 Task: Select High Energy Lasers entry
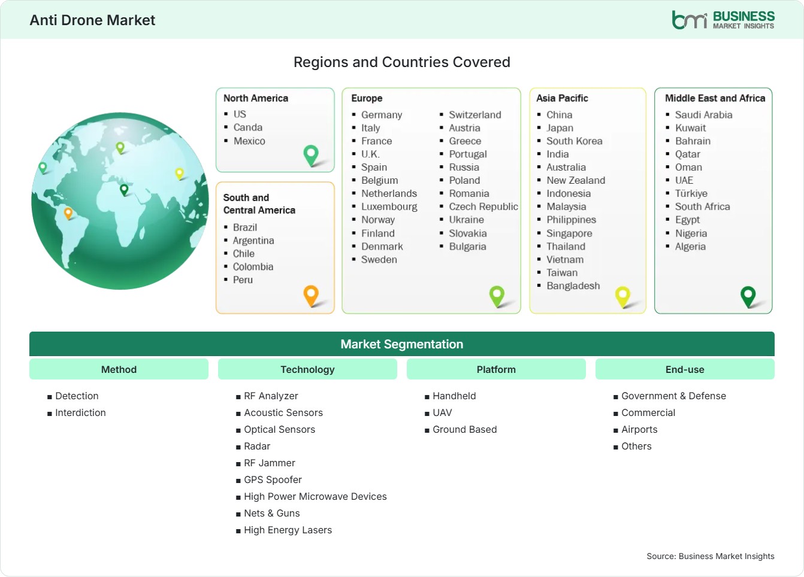click(x=288, y=530)
